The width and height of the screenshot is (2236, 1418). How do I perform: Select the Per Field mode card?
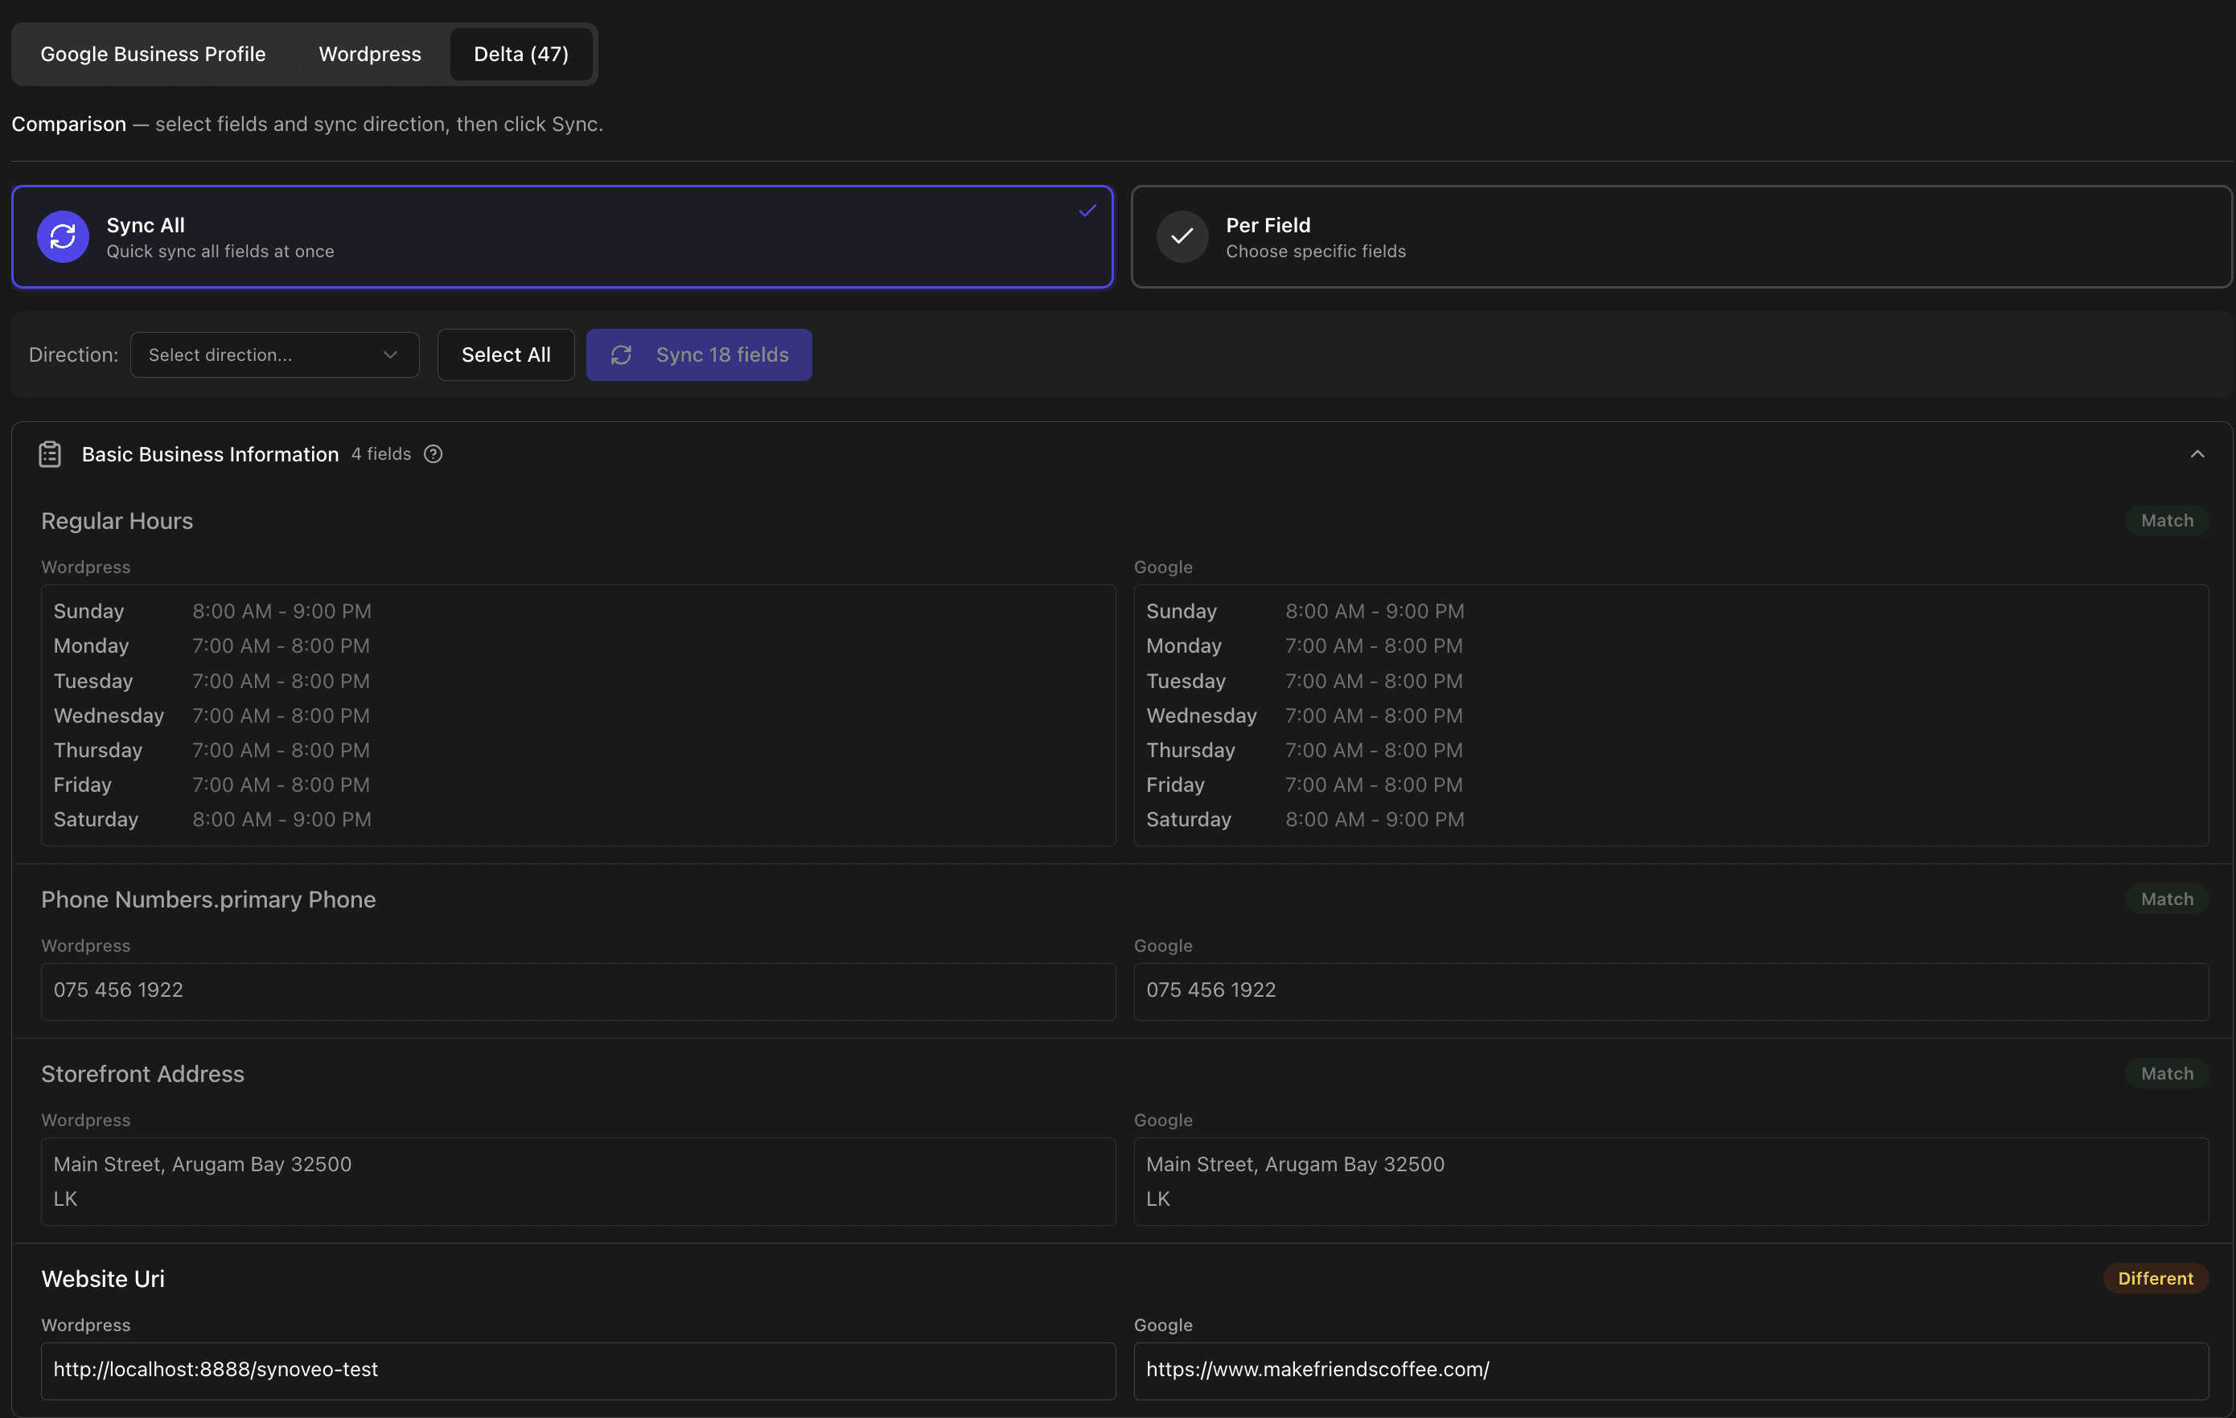1681,236
